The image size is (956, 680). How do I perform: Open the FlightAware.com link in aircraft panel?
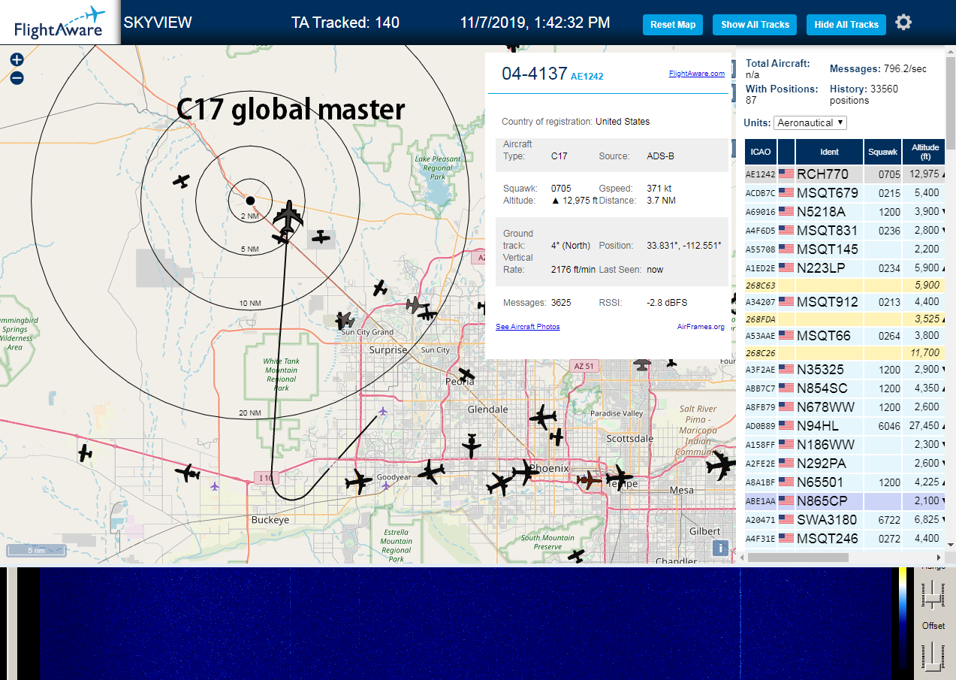pyautogui.click(x=696, y=74)
